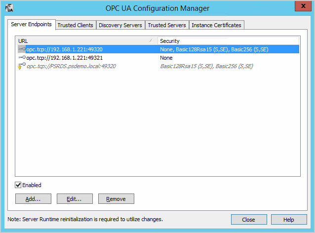Click the OPC UA application icon in title bar

[9, 8]
